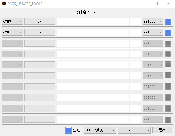175x136 pixels.
Task: Maximize the PACK_UPDATE_TOOLS window
Action: click(156, 4)
